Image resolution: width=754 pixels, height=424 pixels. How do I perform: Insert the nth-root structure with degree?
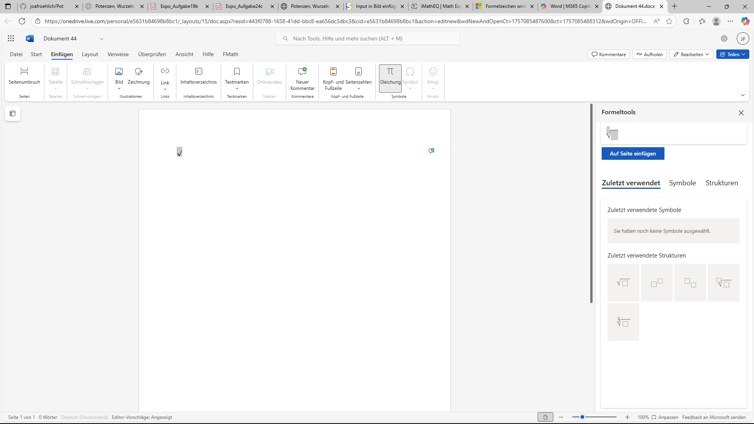tap(723, 283)
